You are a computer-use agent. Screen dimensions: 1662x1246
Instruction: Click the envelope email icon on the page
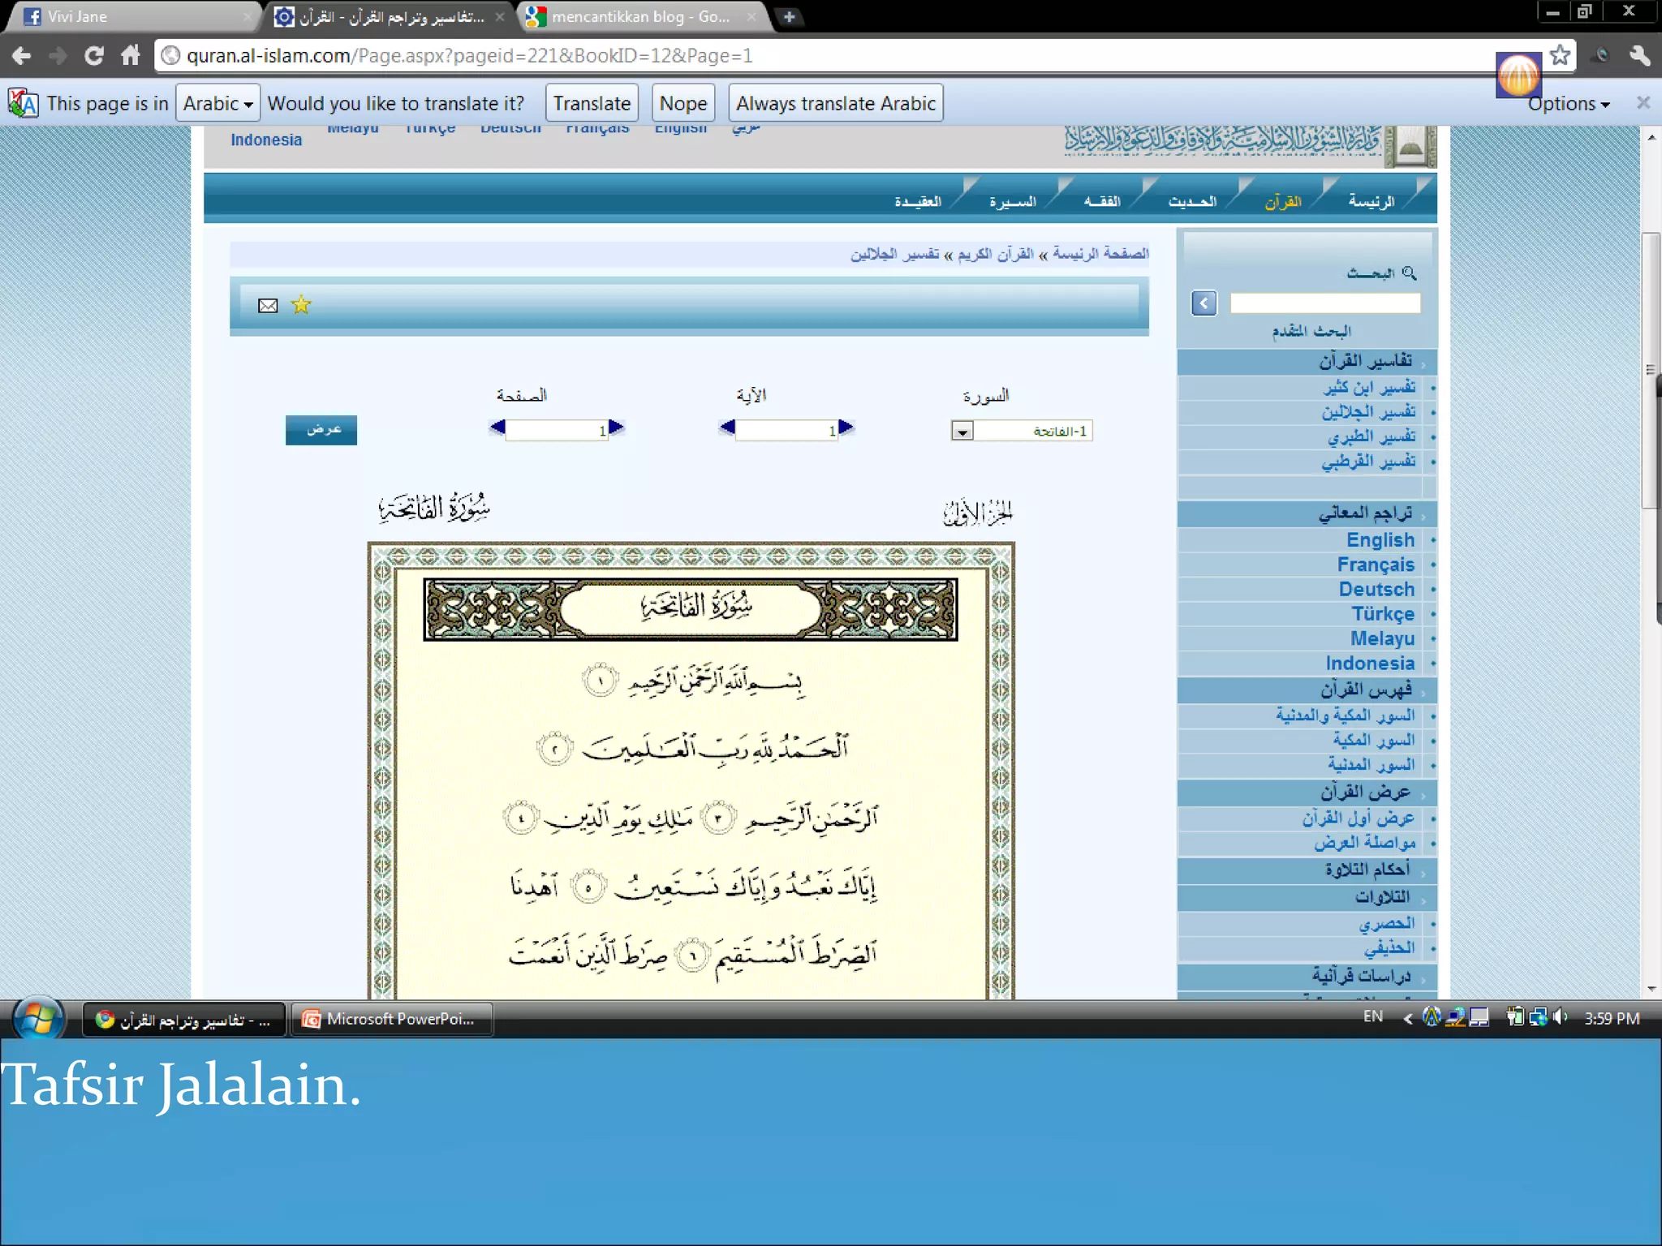(268, 306)
